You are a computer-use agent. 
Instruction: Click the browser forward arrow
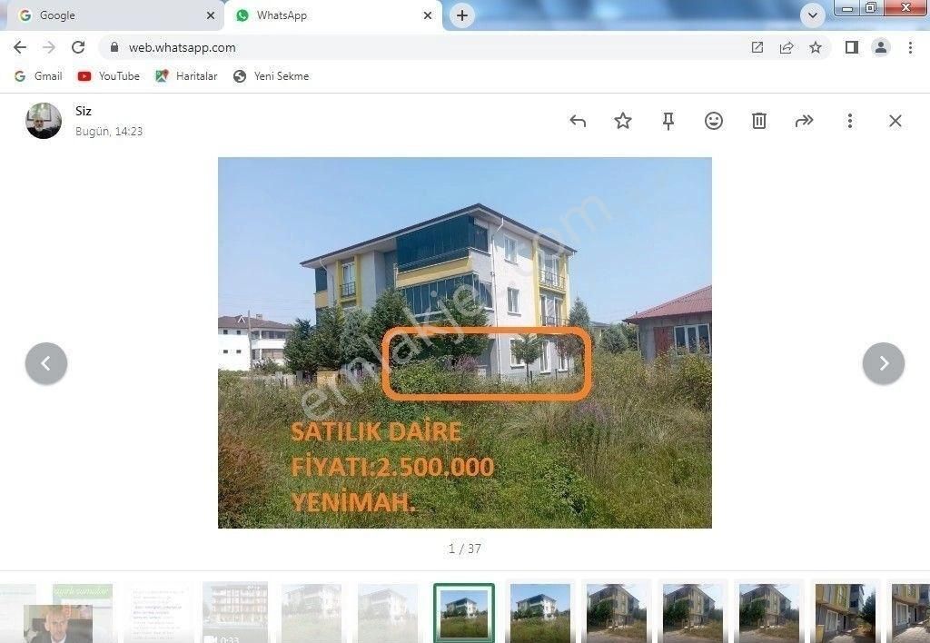[49, 47]
